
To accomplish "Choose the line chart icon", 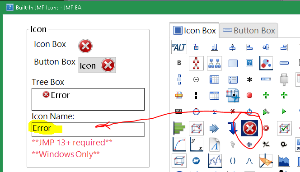I will click(x=215, y=161).
